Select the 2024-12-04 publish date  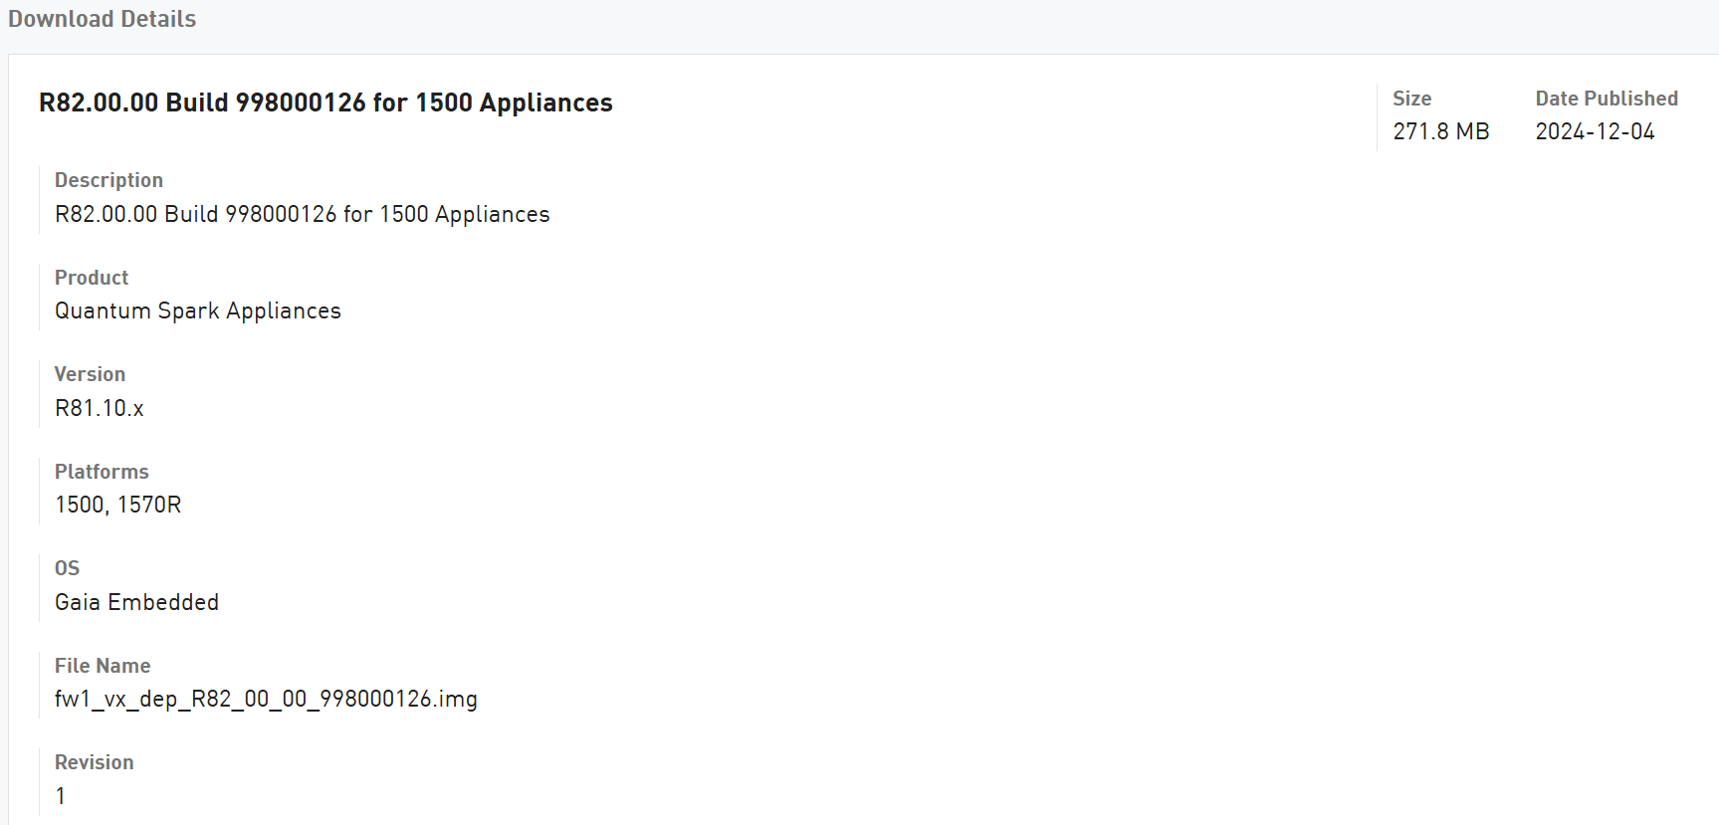click(1595, 131)
